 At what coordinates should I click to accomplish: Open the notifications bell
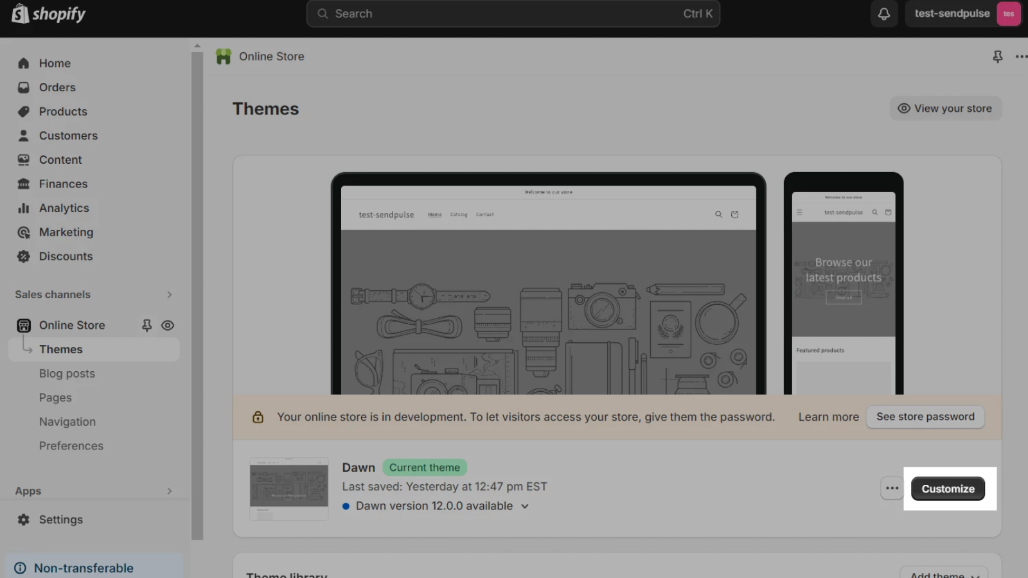coord(884,13)
